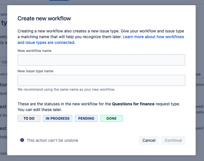Click the bold 'Questions for finance' text
The width and height of the screenshot is (204, 161).
point(133,104)
